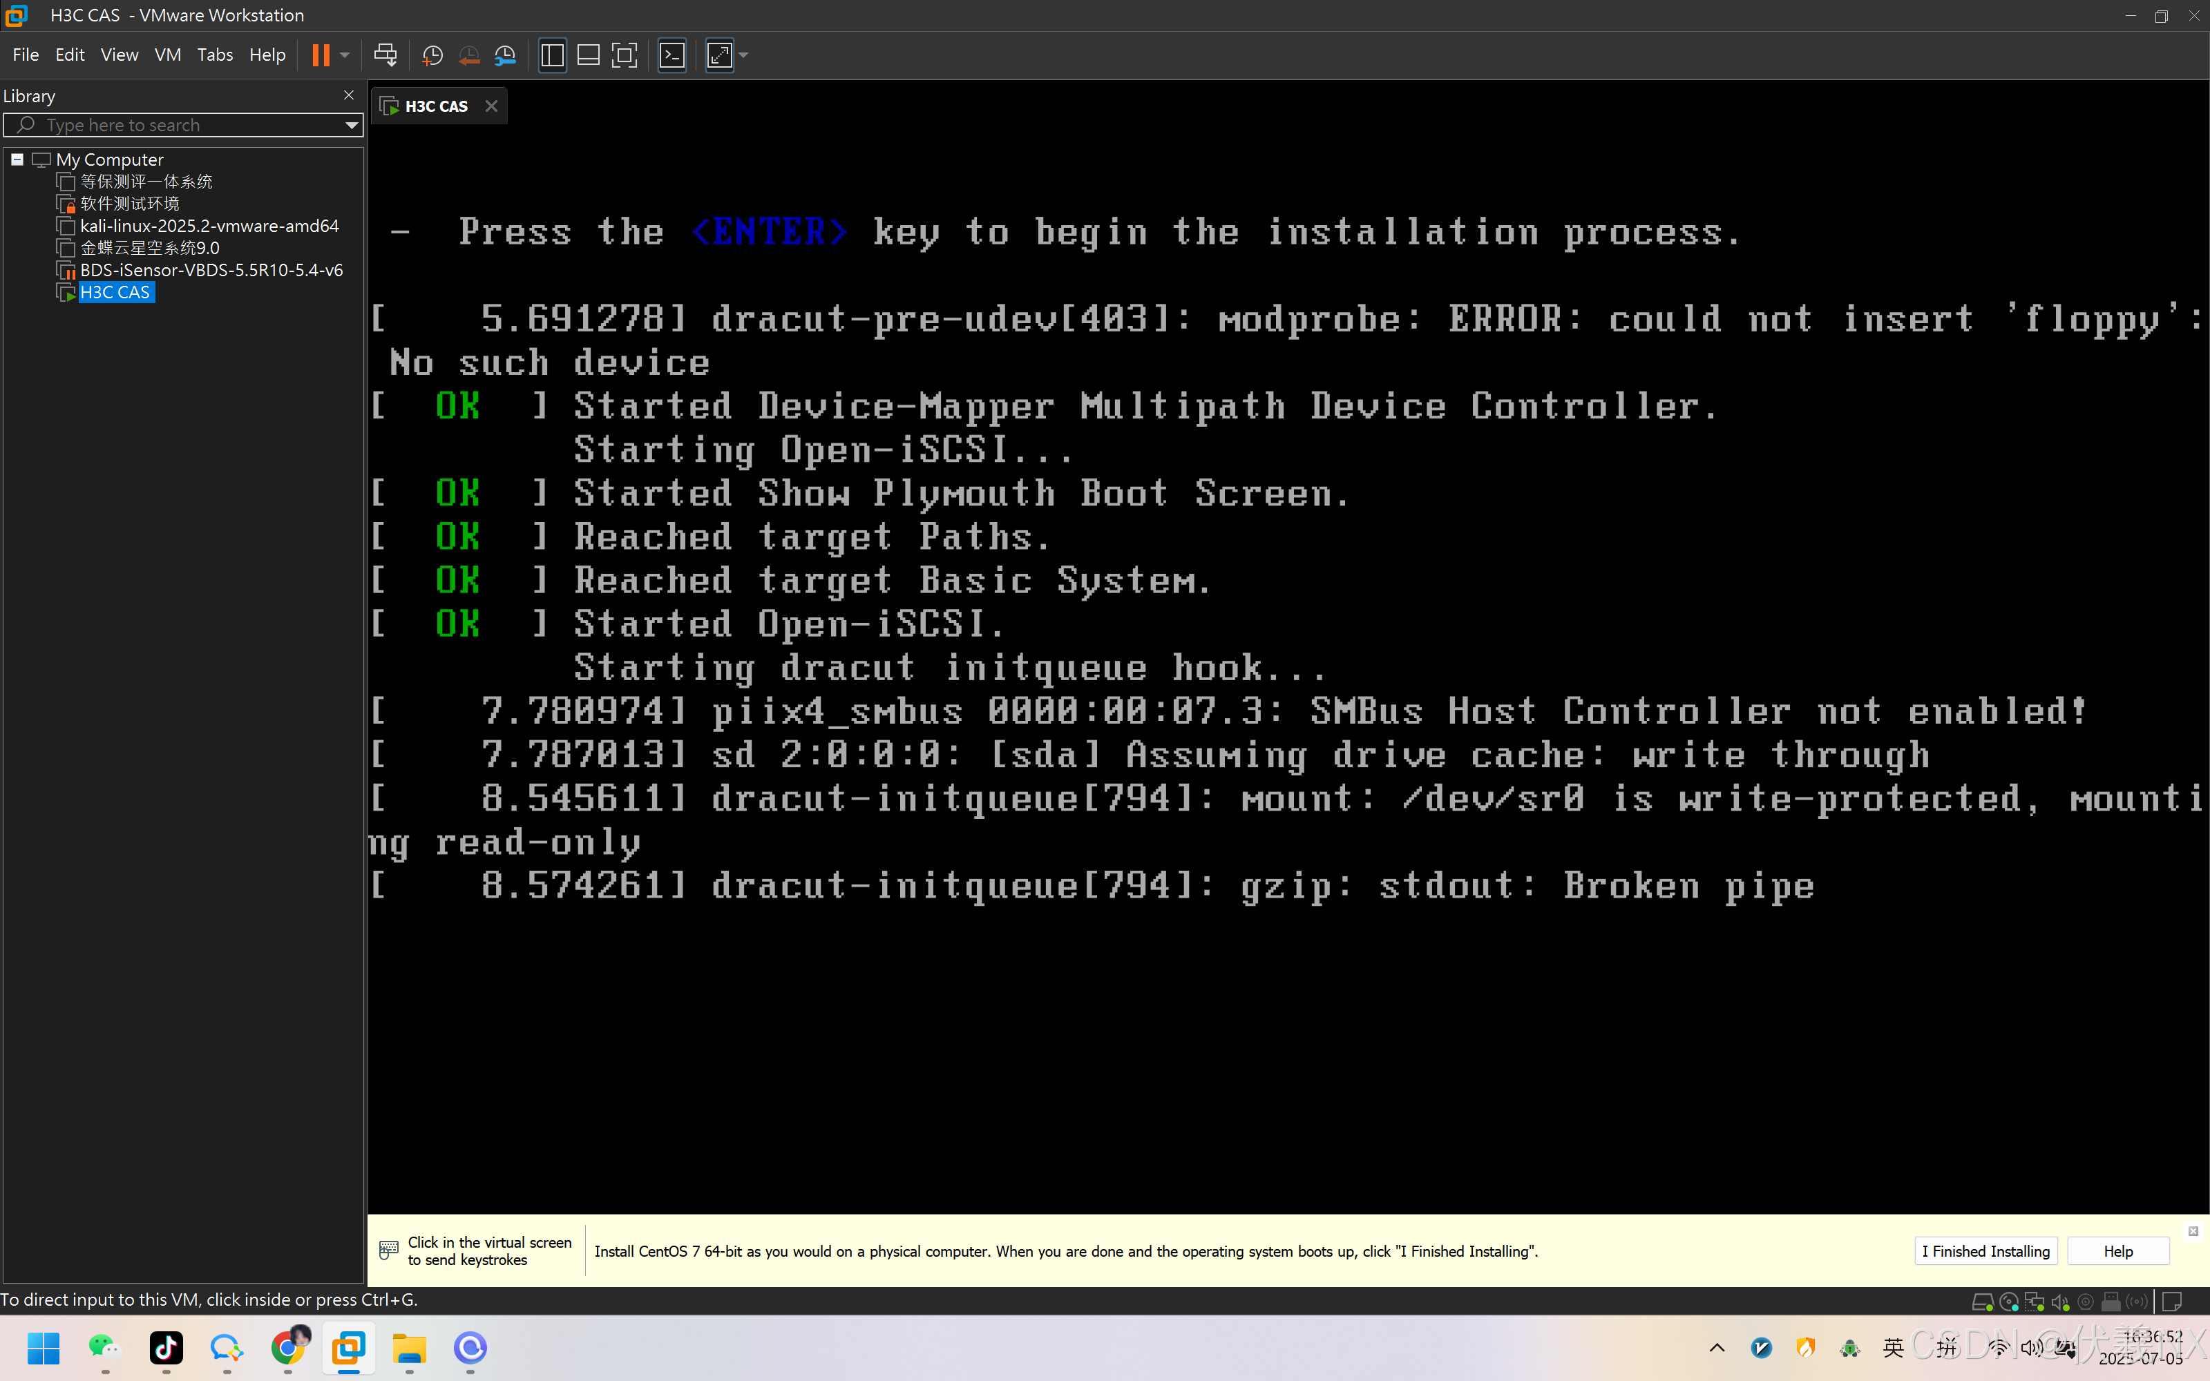Click the CD/DVD device status icon

click(2009, 1302)
